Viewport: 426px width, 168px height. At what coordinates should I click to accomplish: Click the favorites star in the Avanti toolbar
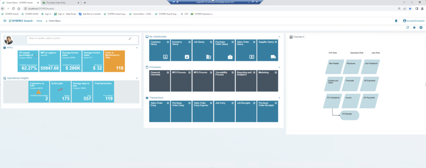coord(414,27)
